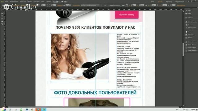Open the Окно menu
This screenshot has height=111, width=198.
[43, 2]
